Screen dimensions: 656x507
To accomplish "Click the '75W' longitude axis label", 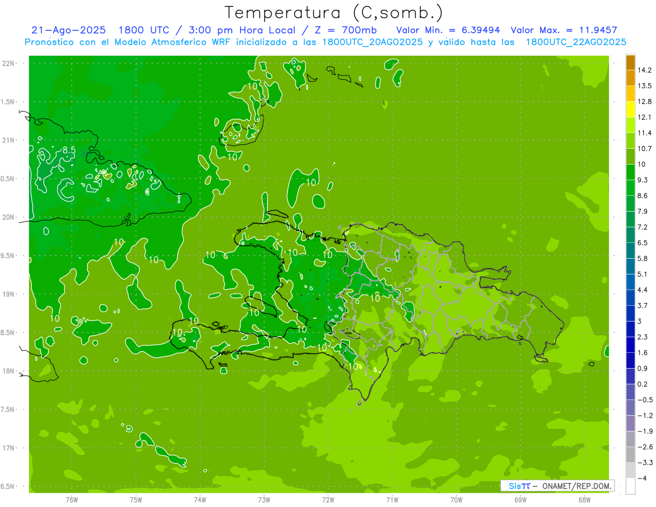I will pos(136,499).
